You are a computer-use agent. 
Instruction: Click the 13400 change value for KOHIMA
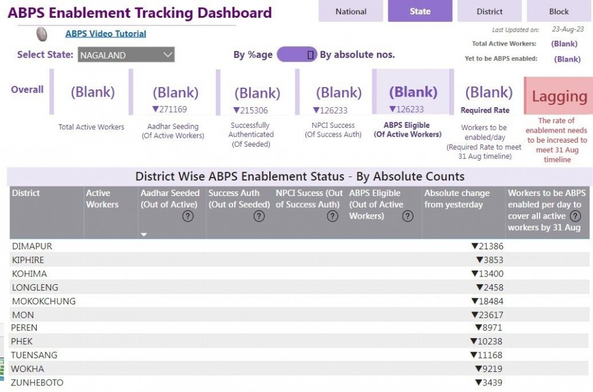pyautogui.click(x=487, y=274)
